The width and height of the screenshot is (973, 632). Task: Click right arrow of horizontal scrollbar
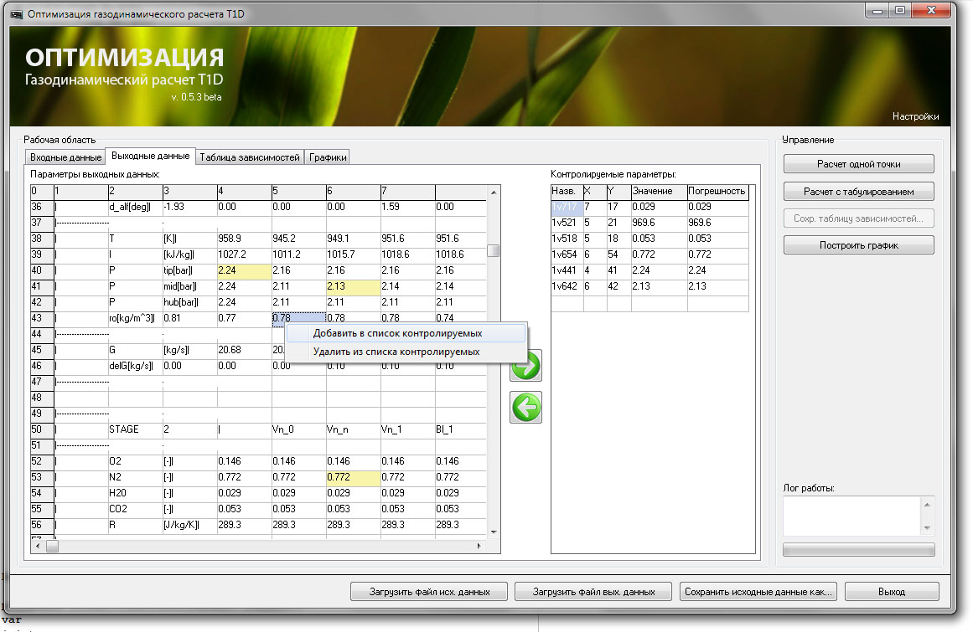pos(479,547)
